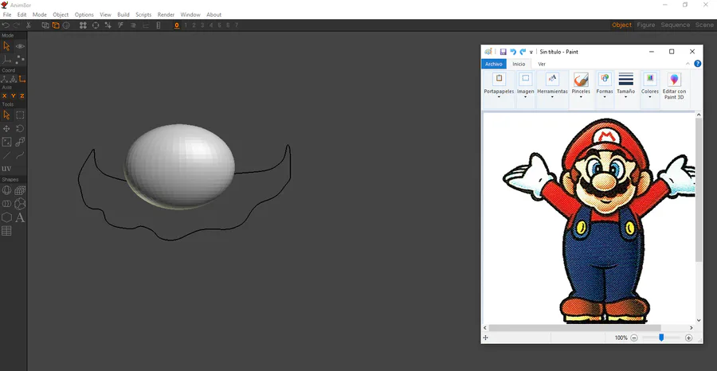Select the Text A tool
The height and width of the screenshot is (371, 717).
click(20, 217)
